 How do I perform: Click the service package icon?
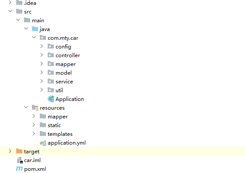(x=51, y=81)
